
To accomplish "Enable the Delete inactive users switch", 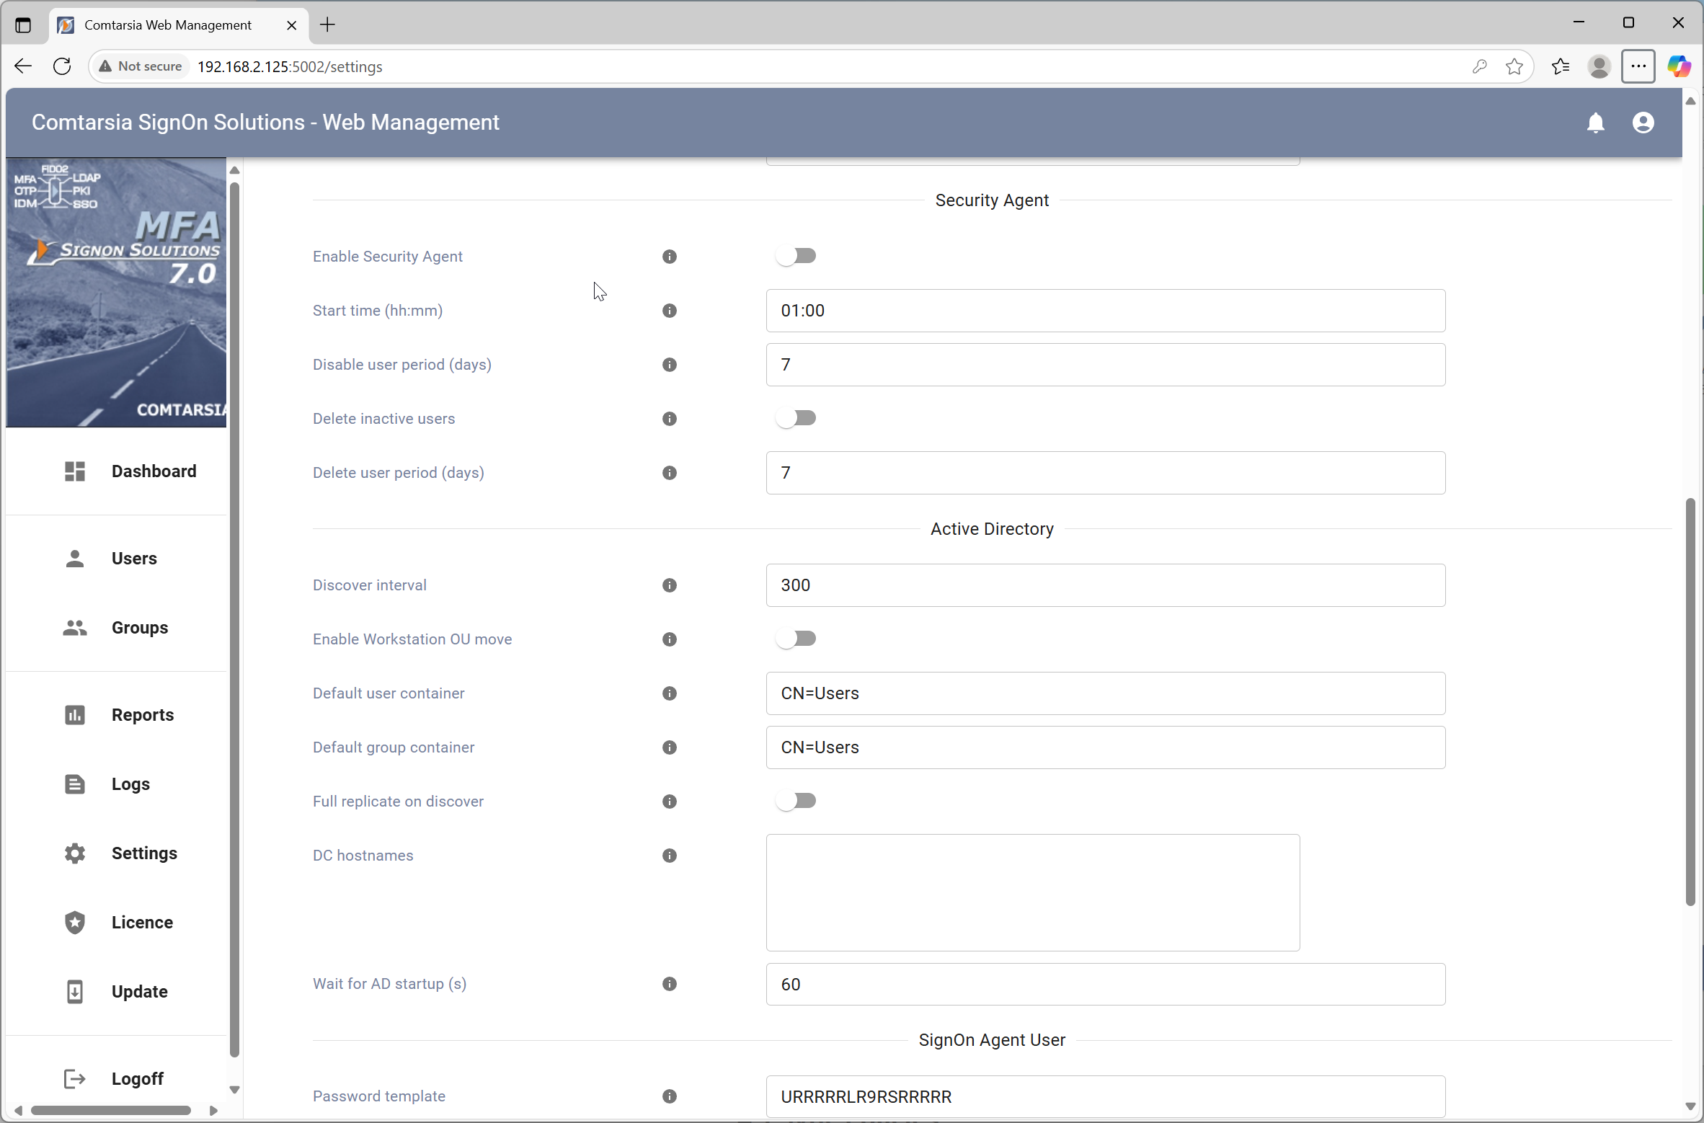I will [x=796, y=418].
